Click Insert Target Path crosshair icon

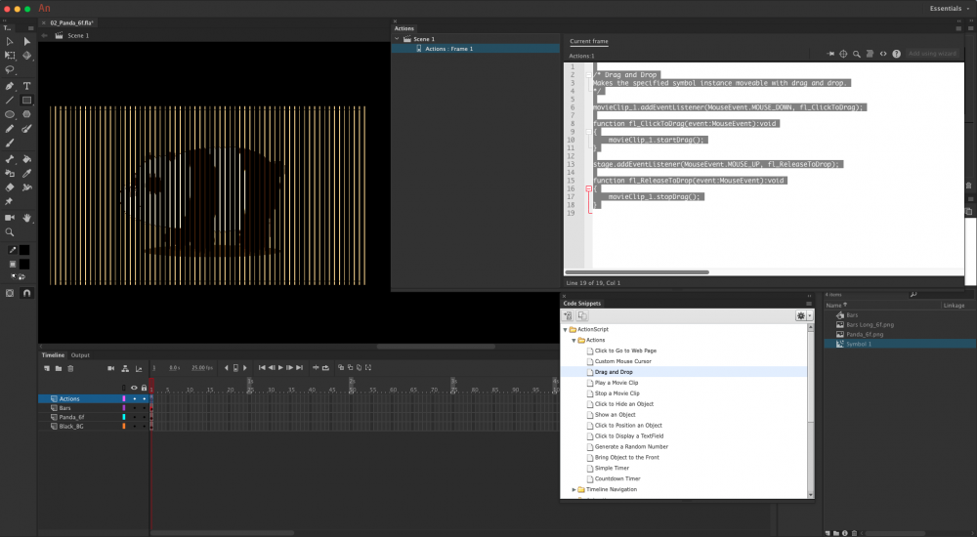pyautogui.click(x=843, y=55)
